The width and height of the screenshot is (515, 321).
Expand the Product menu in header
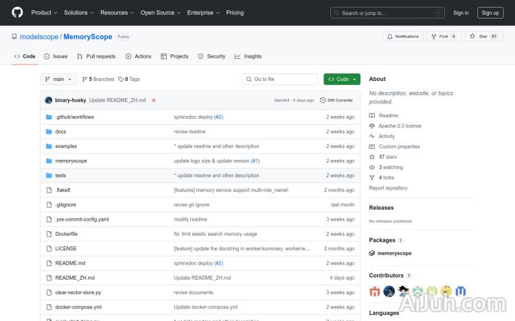pos(44,12)
